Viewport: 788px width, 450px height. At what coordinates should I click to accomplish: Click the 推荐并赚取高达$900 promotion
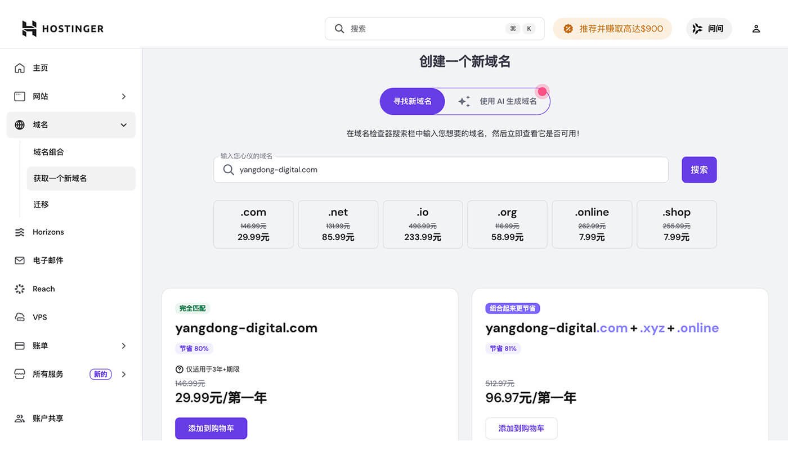[x=612, y=28]
